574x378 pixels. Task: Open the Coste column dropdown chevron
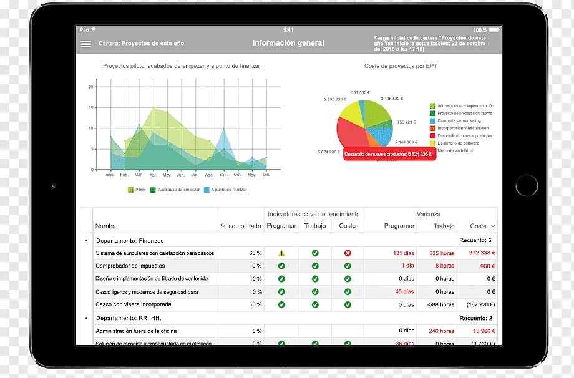pyautogui.click(x=493, y=226)
